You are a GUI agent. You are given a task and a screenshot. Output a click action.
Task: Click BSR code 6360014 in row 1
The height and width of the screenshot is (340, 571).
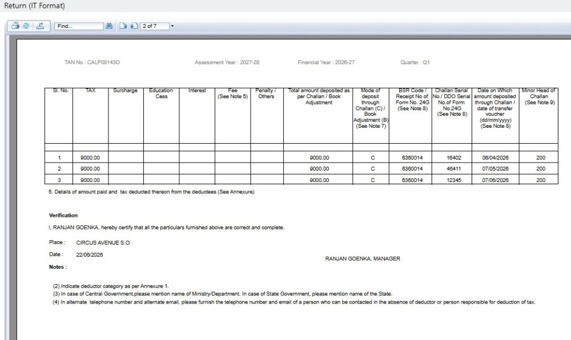pos(412,158)
